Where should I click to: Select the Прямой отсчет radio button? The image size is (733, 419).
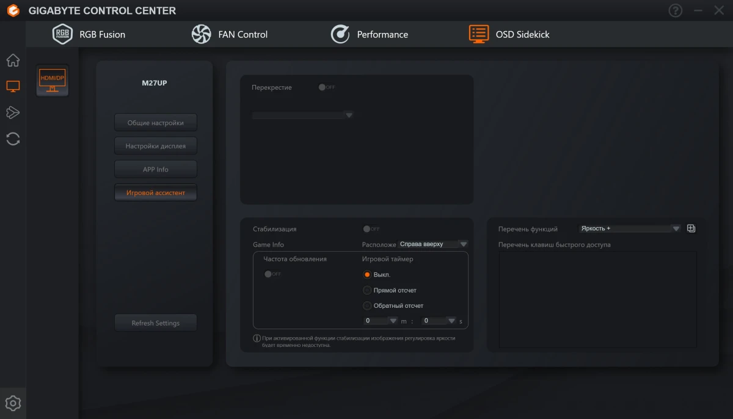(367, 290)
